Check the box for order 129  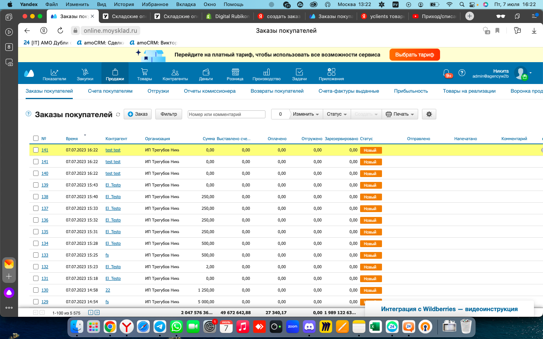(36, 302)
